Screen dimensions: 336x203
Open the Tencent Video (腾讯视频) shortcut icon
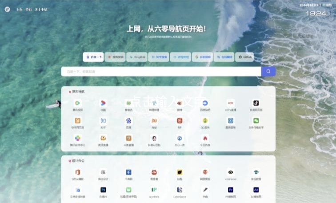(x=78, y=103)
